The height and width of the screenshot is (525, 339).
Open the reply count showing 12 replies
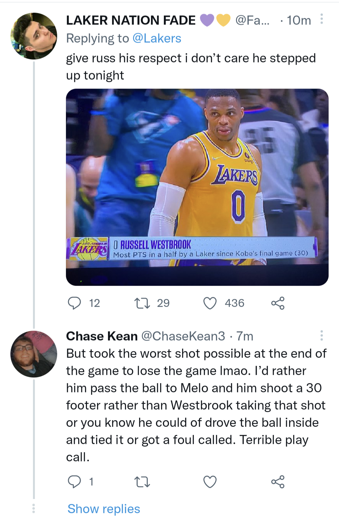(x=93, y=303)
